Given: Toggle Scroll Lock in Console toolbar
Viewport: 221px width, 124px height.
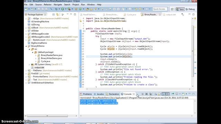Looking at the screenshot, I should 160,94.
